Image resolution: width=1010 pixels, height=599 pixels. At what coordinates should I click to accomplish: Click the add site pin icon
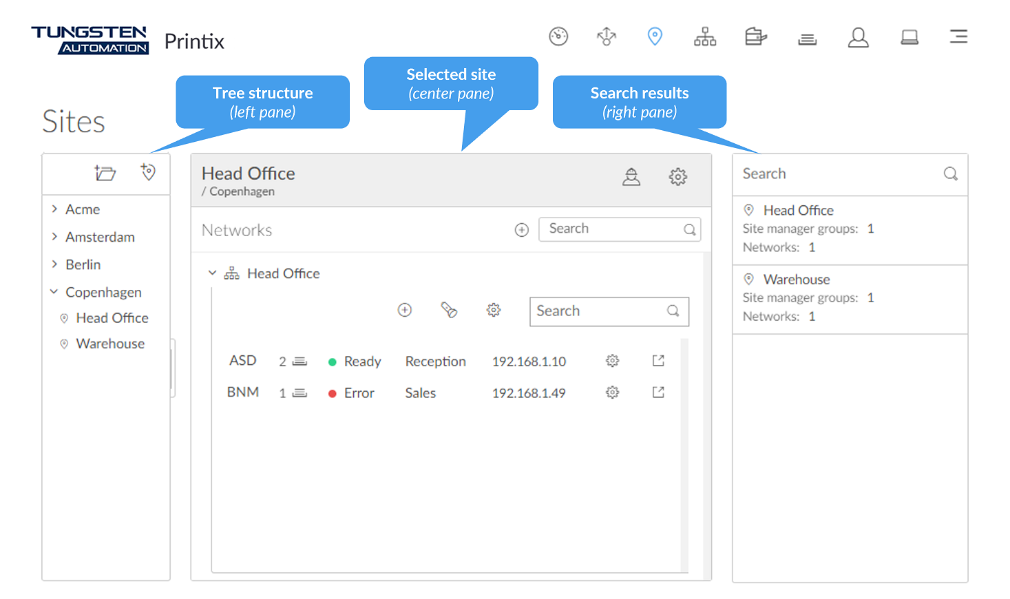click(x=148, y=171)
